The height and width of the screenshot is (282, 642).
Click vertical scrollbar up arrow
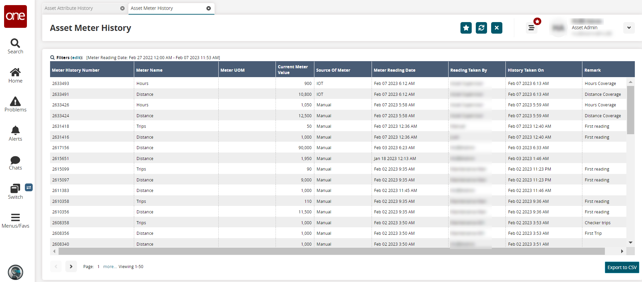click(x=630, y=82)
